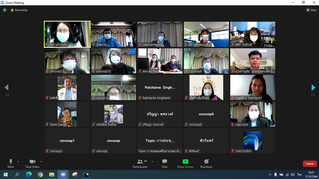Show hidden system tray icons
Image resolution: width=319 pixels, height=179 pixels.
270,174
